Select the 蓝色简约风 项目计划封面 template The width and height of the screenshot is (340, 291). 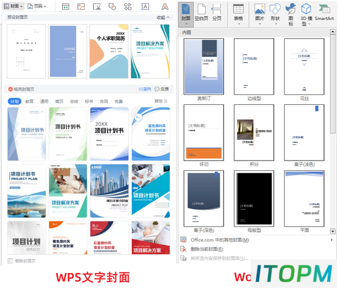click(x=151, y=134)
